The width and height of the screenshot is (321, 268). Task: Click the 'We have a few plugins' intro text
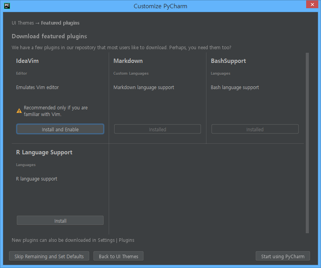click(121, 48)
